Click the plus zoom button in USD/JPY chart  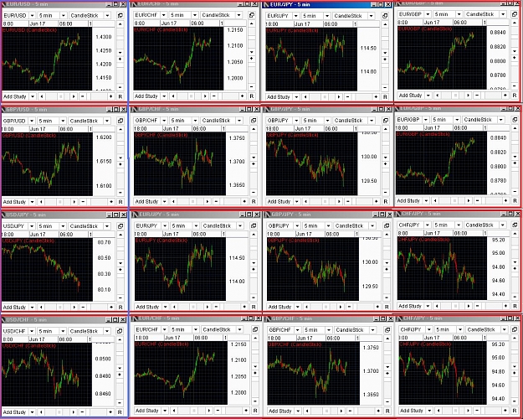[111, 307]
